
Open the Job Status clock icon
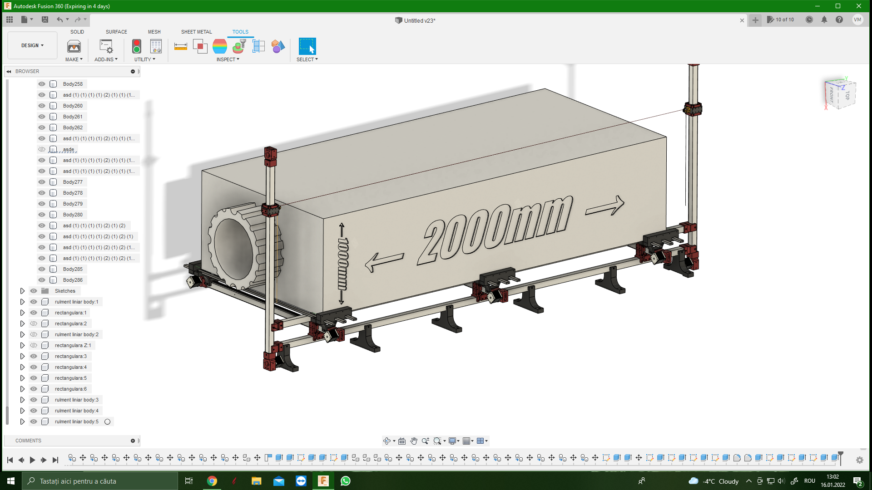(x=809, y=20)
